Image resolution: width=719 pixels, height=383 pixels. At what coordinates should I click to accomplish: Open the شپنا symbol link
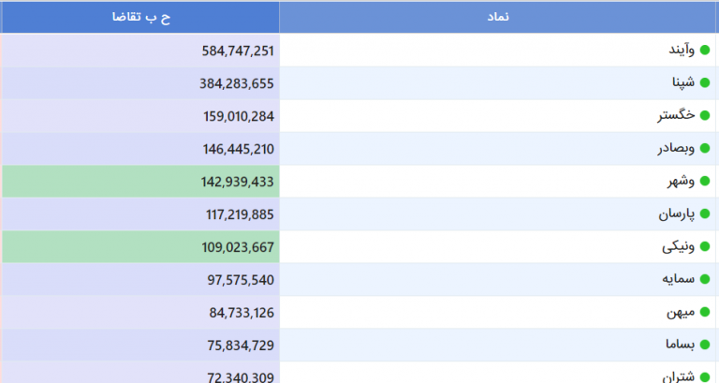coord(683,82)
